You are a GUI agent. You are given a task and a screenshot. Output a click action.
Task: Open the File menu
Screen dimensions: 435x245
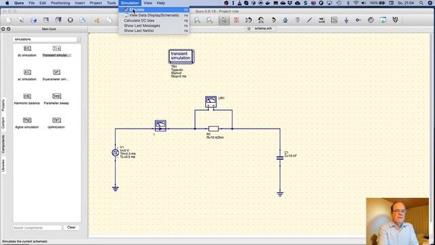pos(32,3)
